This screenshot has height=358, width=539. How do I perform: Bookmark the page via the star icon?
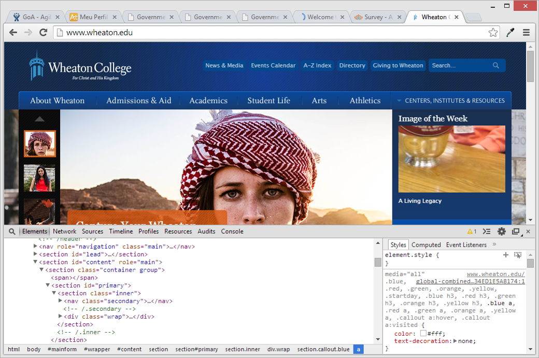pyautogui.click(x=493, y=32)
